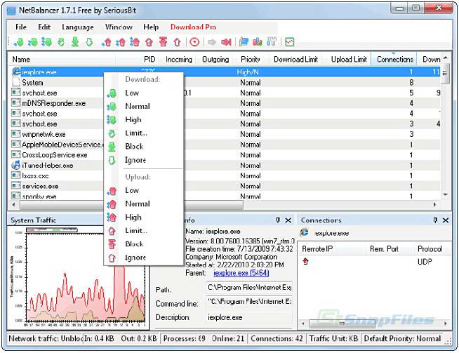Screen dimensions: 459x353
Task: Choose Download High in the context menu
Action: (x=133, y=119)
